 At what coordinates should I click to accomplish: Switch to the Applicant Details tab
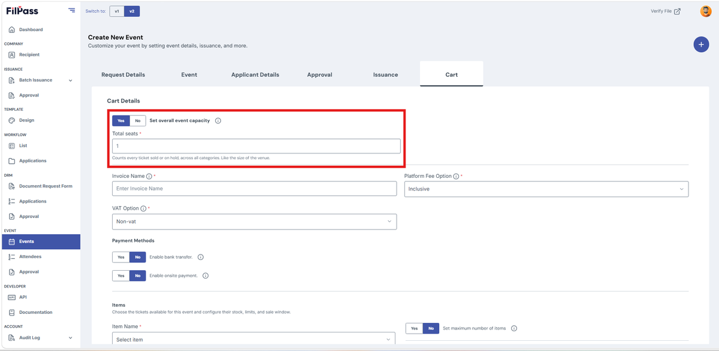255,75
